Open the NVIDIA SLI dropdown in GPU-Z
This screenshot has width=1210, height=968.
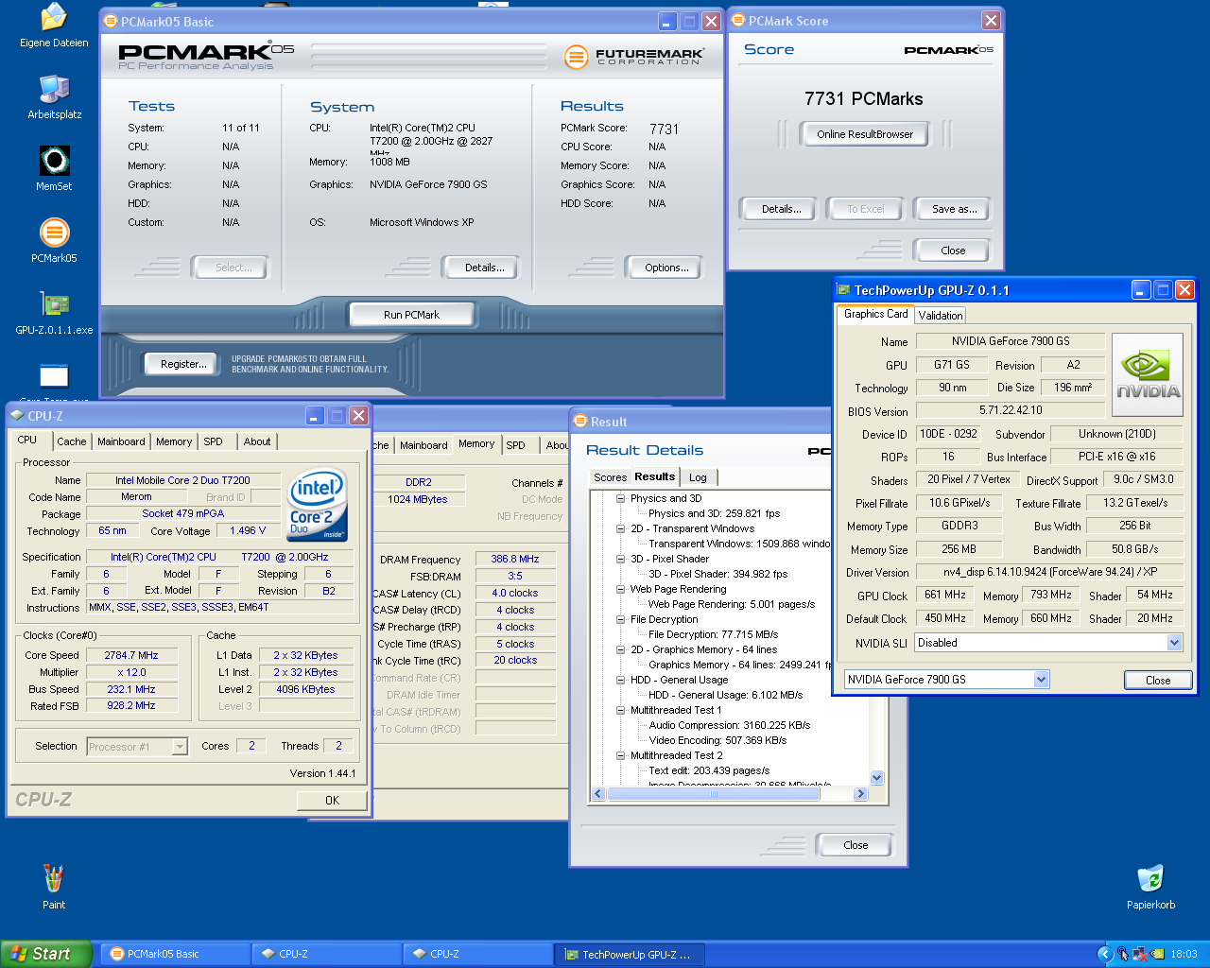[x=1174, y=643]
